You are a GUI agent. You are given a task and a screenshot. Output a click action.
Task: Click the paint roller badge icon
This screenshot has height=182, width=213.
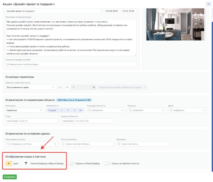26,163
